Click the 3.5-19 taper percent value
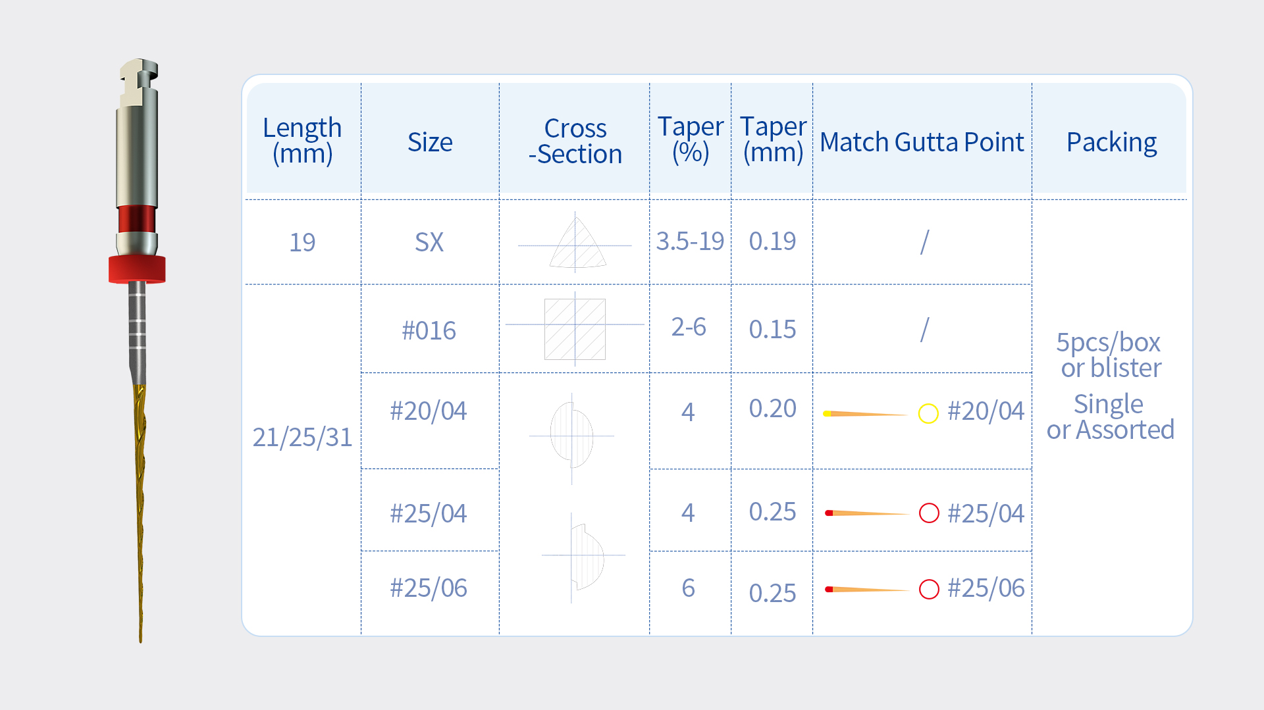1264x710 pixels. point(689,241)
